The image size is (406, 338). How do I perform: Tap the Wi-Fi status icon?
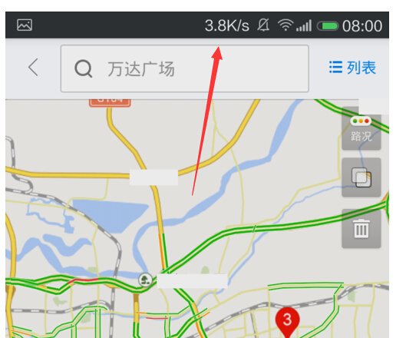point(286,25)
